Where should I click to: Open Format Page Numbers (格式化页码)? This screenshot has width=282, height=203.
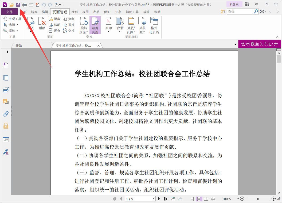[x=154, y=25]
